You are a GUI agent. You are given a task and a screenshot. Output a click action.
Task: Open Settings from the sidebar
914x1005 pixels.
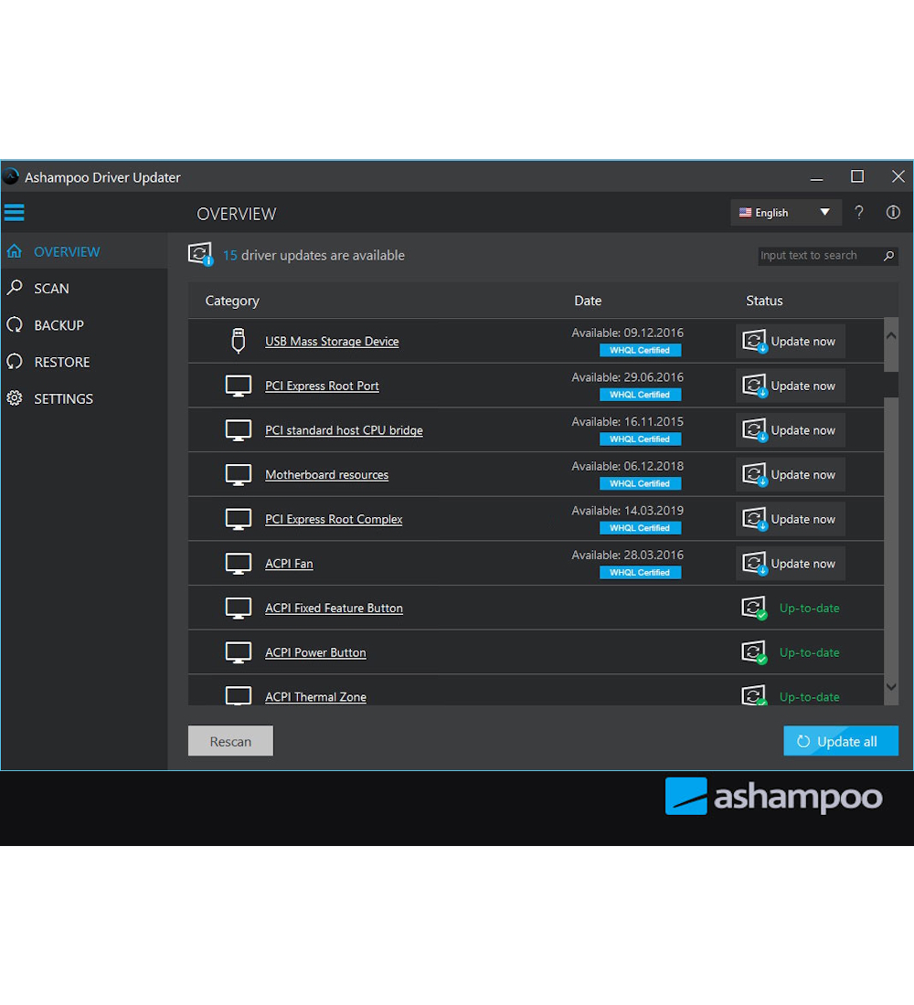63,399
